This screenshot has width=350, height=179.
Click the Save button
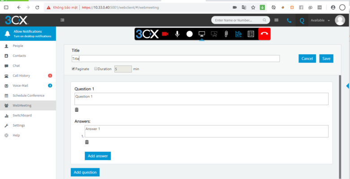pyautogui.click(x=326, y=59)
